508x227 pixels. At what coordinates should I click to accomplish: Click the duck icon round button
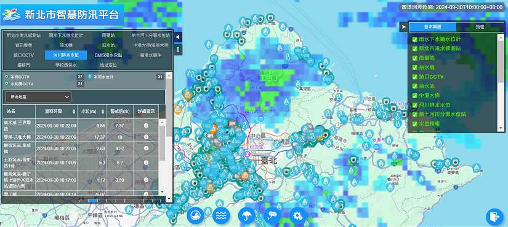pyautogui.click(x=195, y=216)
